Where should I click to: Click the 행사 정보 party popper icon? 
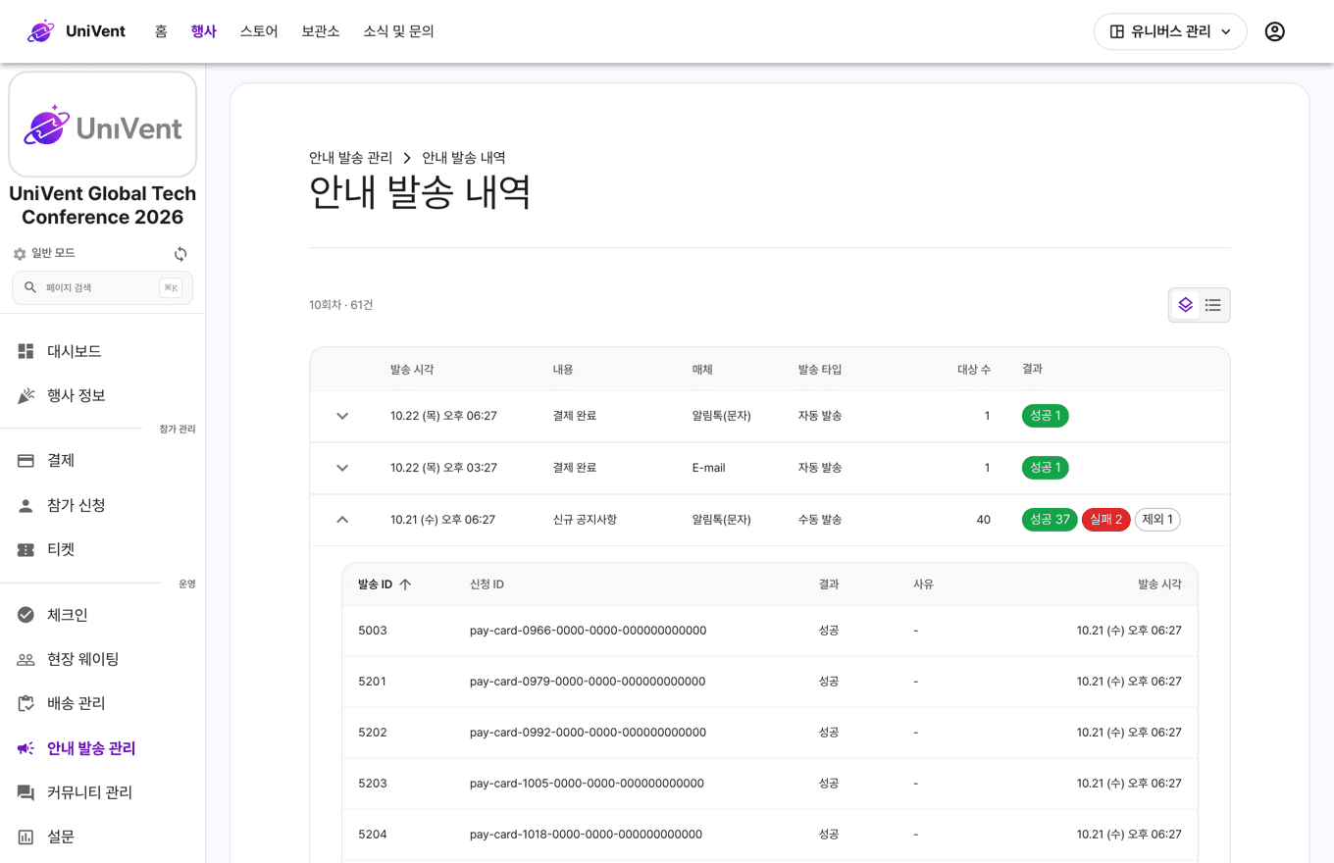[26, 395]
